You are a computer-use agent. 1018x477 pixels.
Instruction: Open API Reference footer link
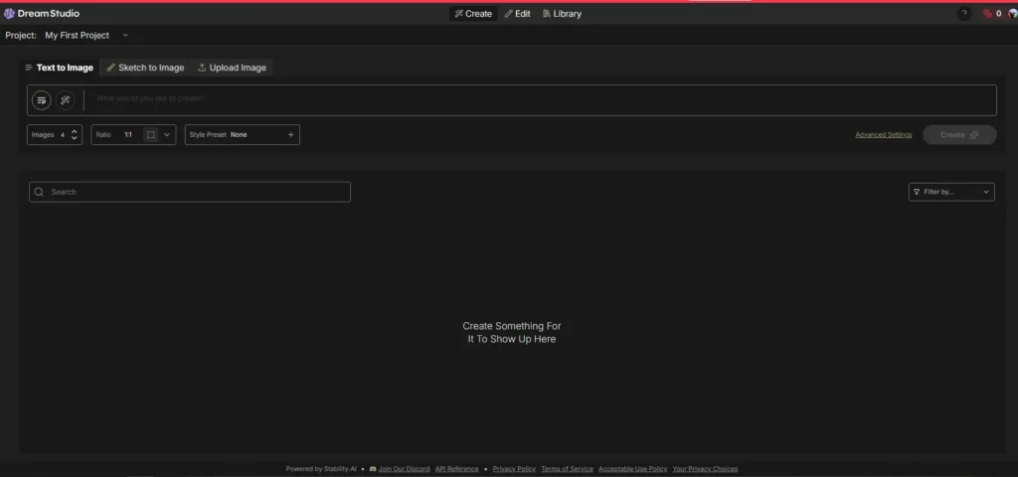tap(456, 469)
